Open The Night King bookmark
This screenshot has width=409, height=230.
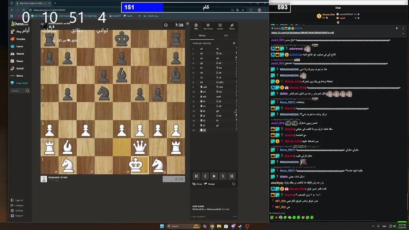pyautogui.click(x=89, y=16)
